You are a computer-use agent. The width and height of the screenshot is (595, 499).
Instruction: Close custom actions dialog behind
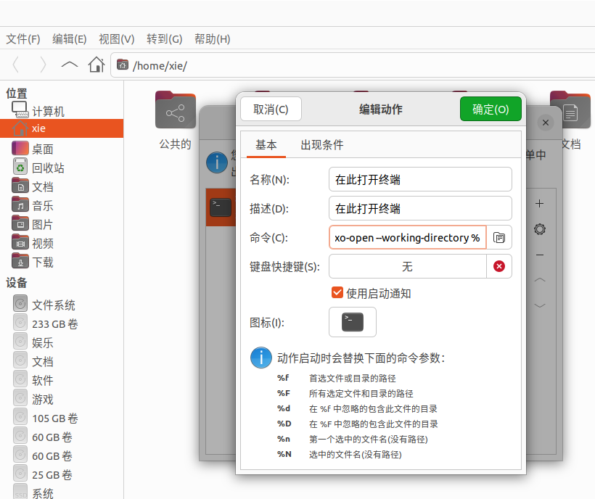click(x=546, y=123)
